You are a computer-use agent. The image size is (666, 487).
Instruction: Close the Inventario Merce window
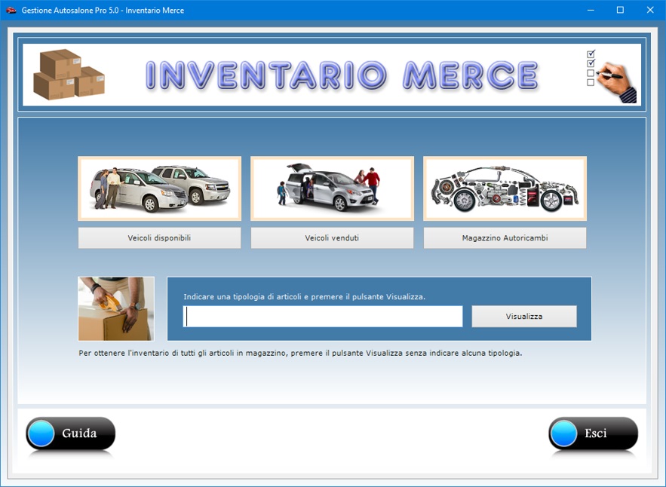(650, 11)
